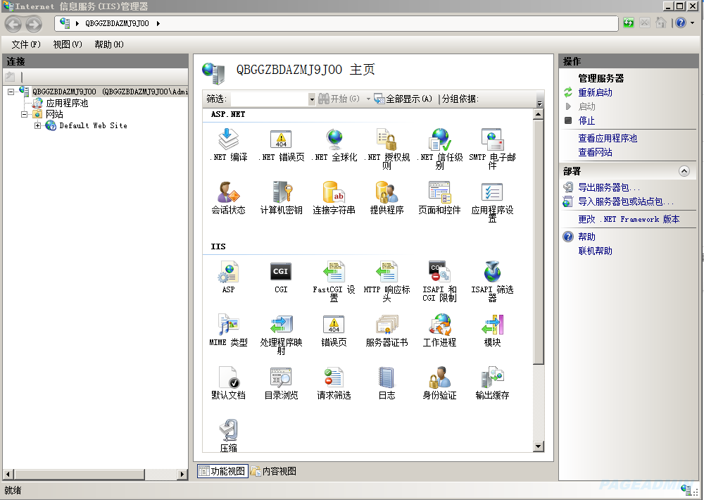The height and width of the screenshot is (500, 704).
Task: Click the vertical scrollbar down arrow
Action: 538,446
